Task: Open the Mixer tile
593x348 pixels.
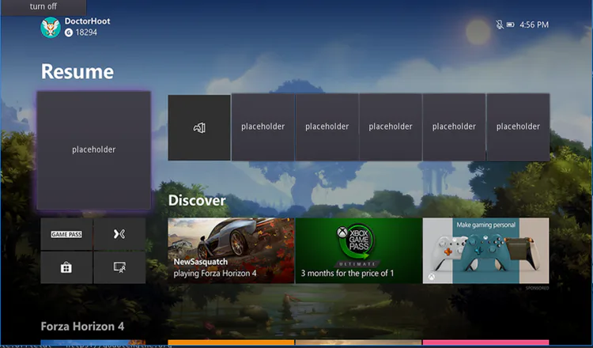Action: pyautogui.click(x=119, y=234)
